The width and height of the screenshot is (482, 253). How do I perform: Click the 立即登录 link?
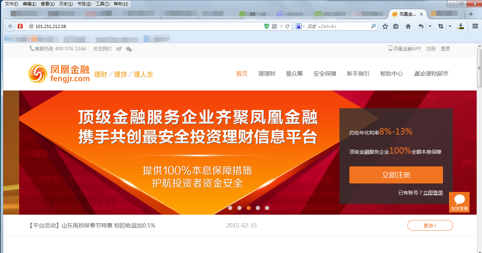click(x=433, y=193)
